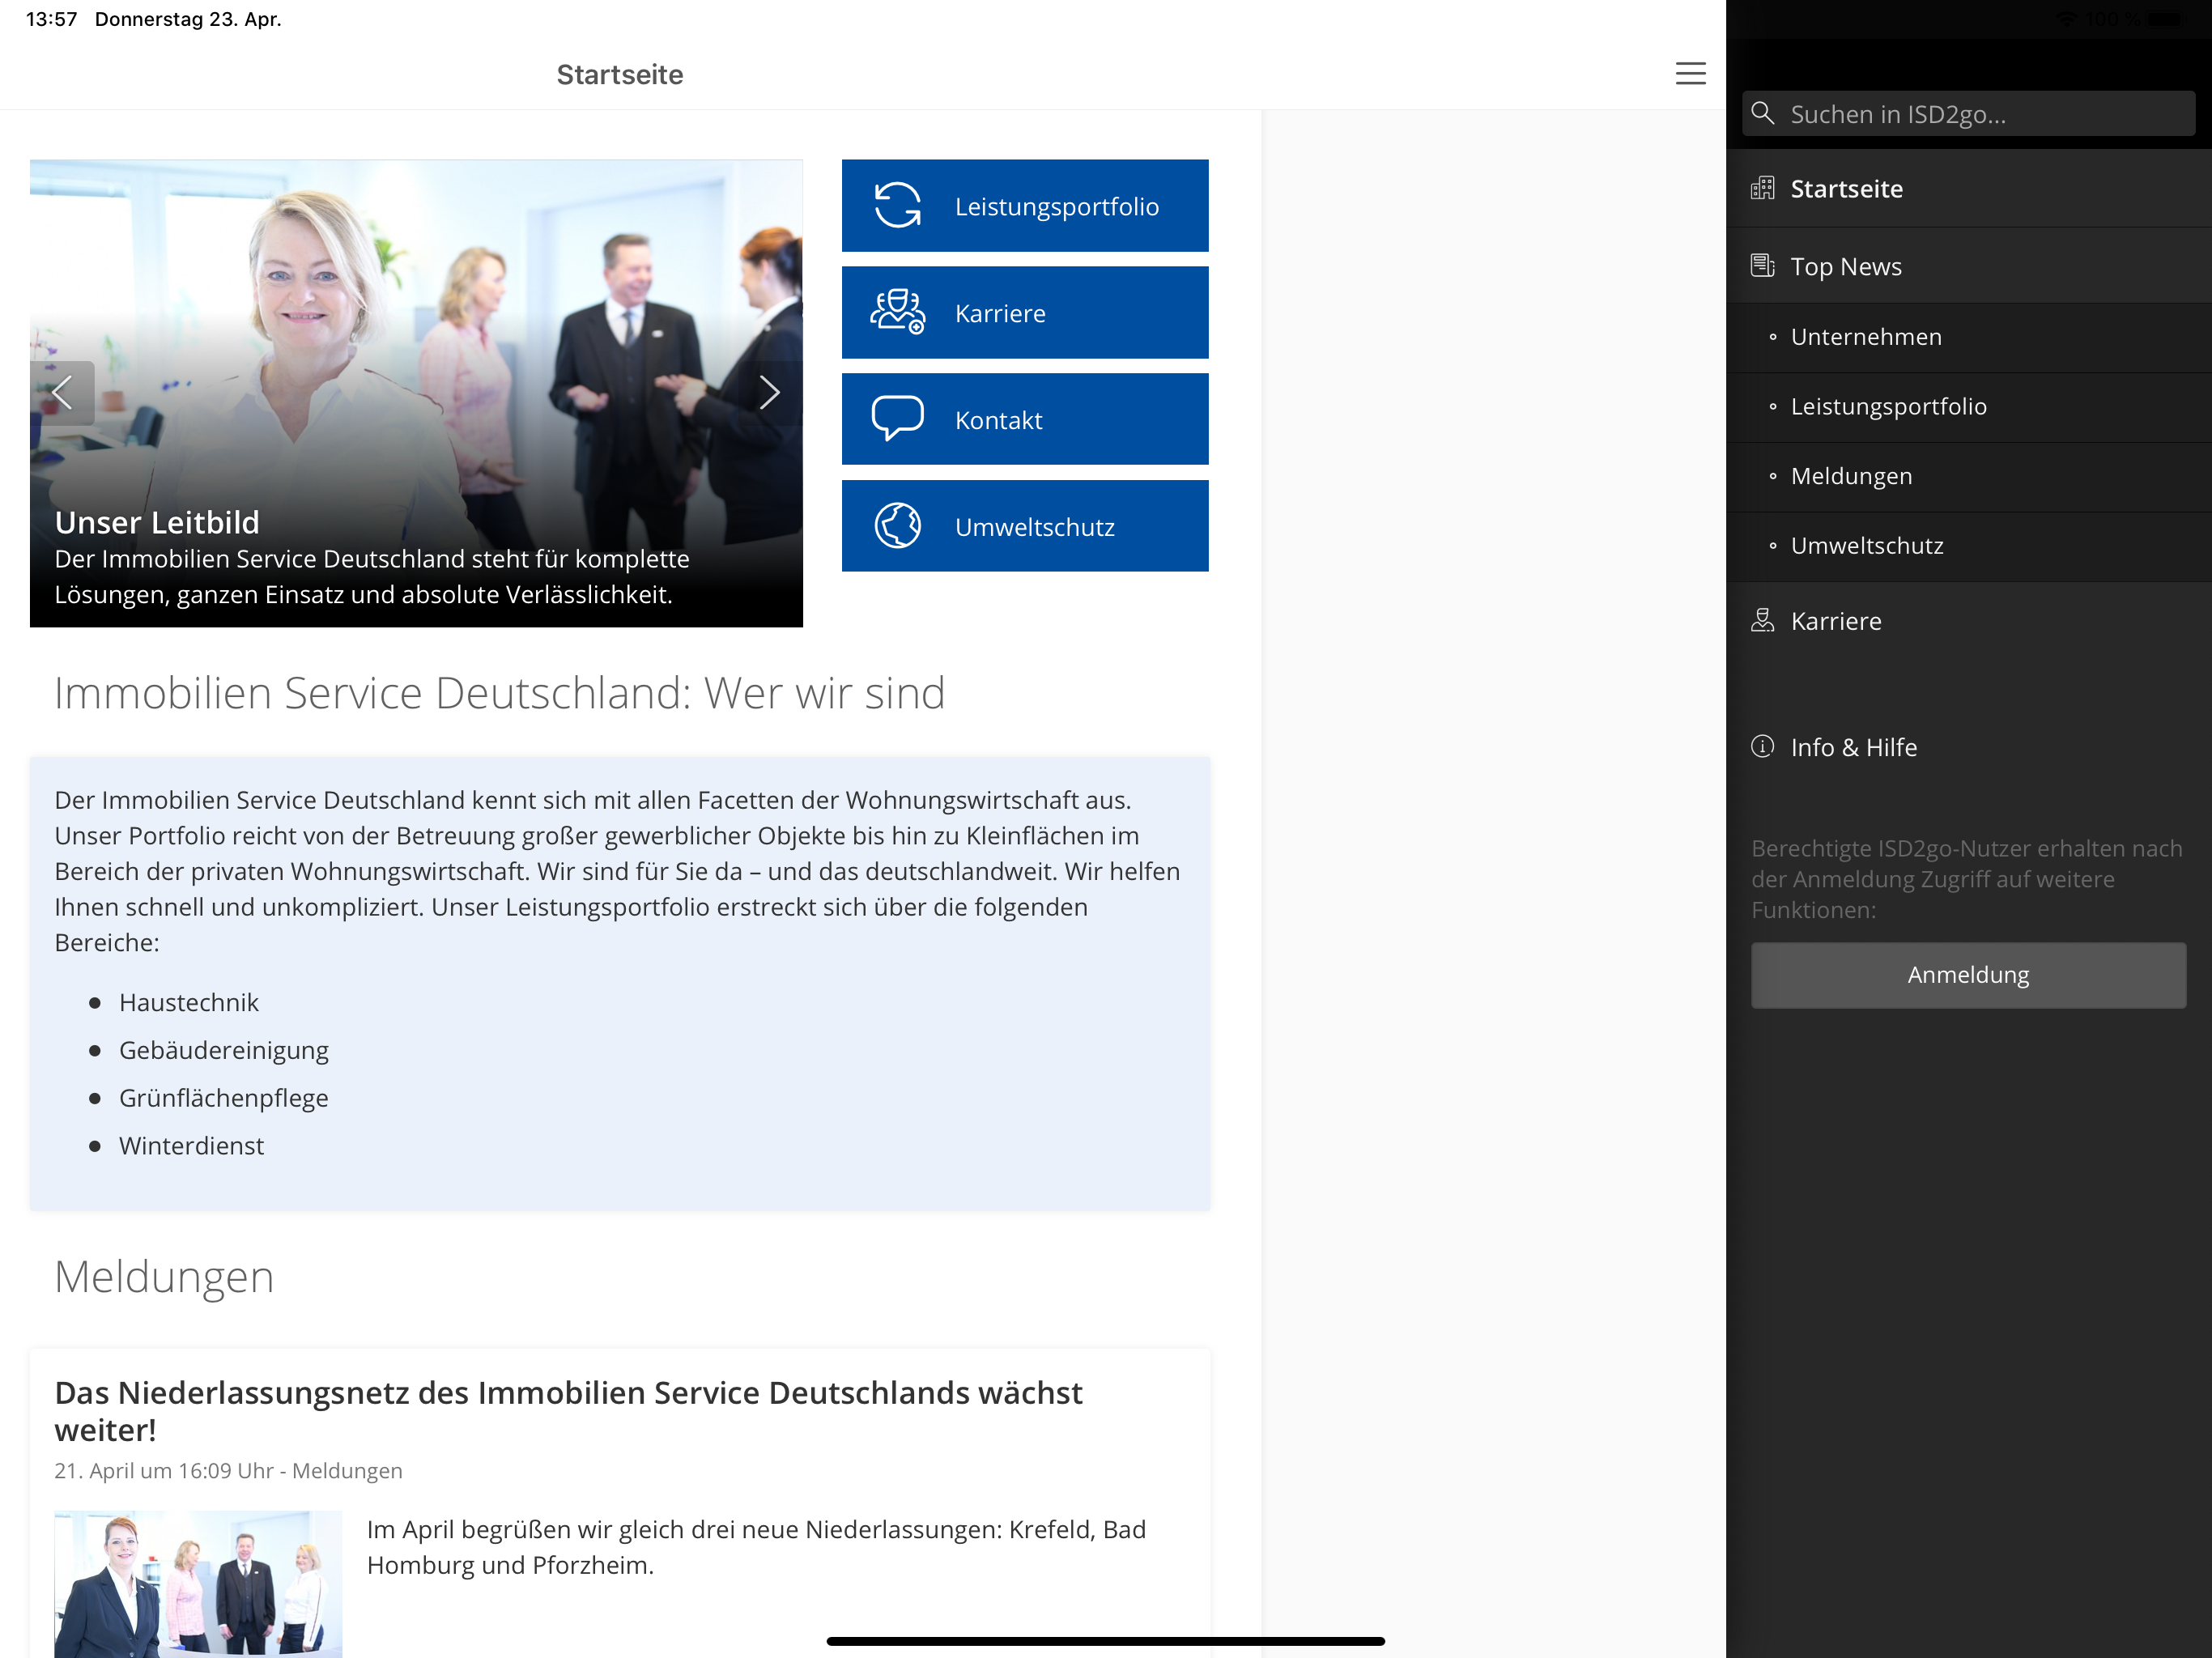
Task: Tap the clock showing 13:57 in status bar
Action: coord(51,19)
